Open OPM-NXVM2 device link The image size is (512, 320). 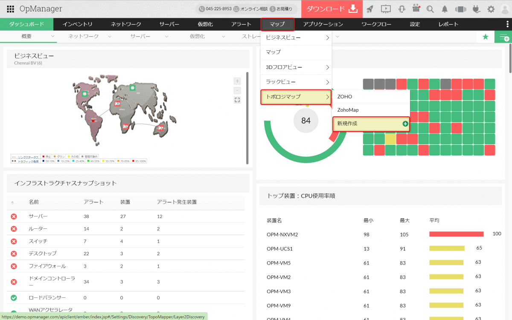282,234
